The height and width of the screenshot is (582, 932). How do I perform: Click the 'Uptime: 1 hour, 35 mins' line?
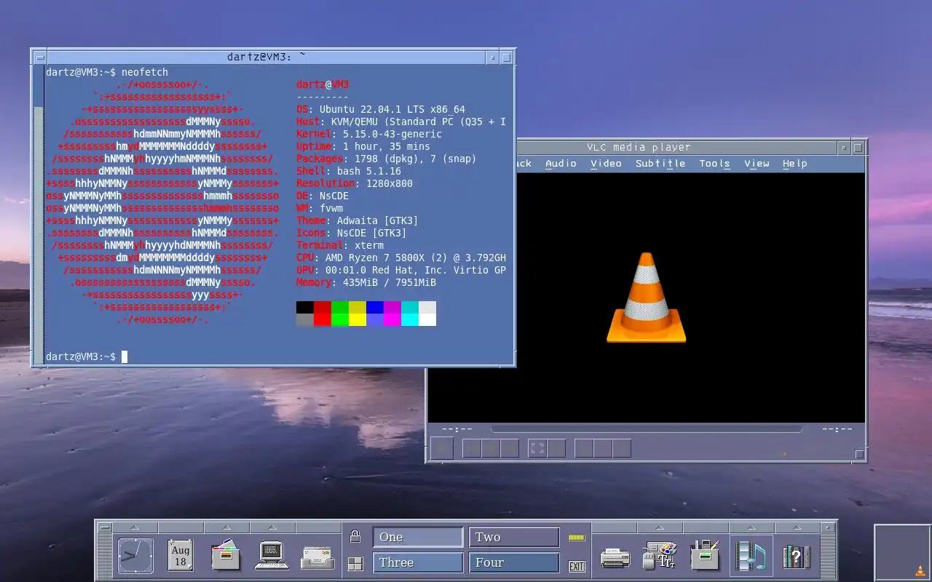(363, 146)
